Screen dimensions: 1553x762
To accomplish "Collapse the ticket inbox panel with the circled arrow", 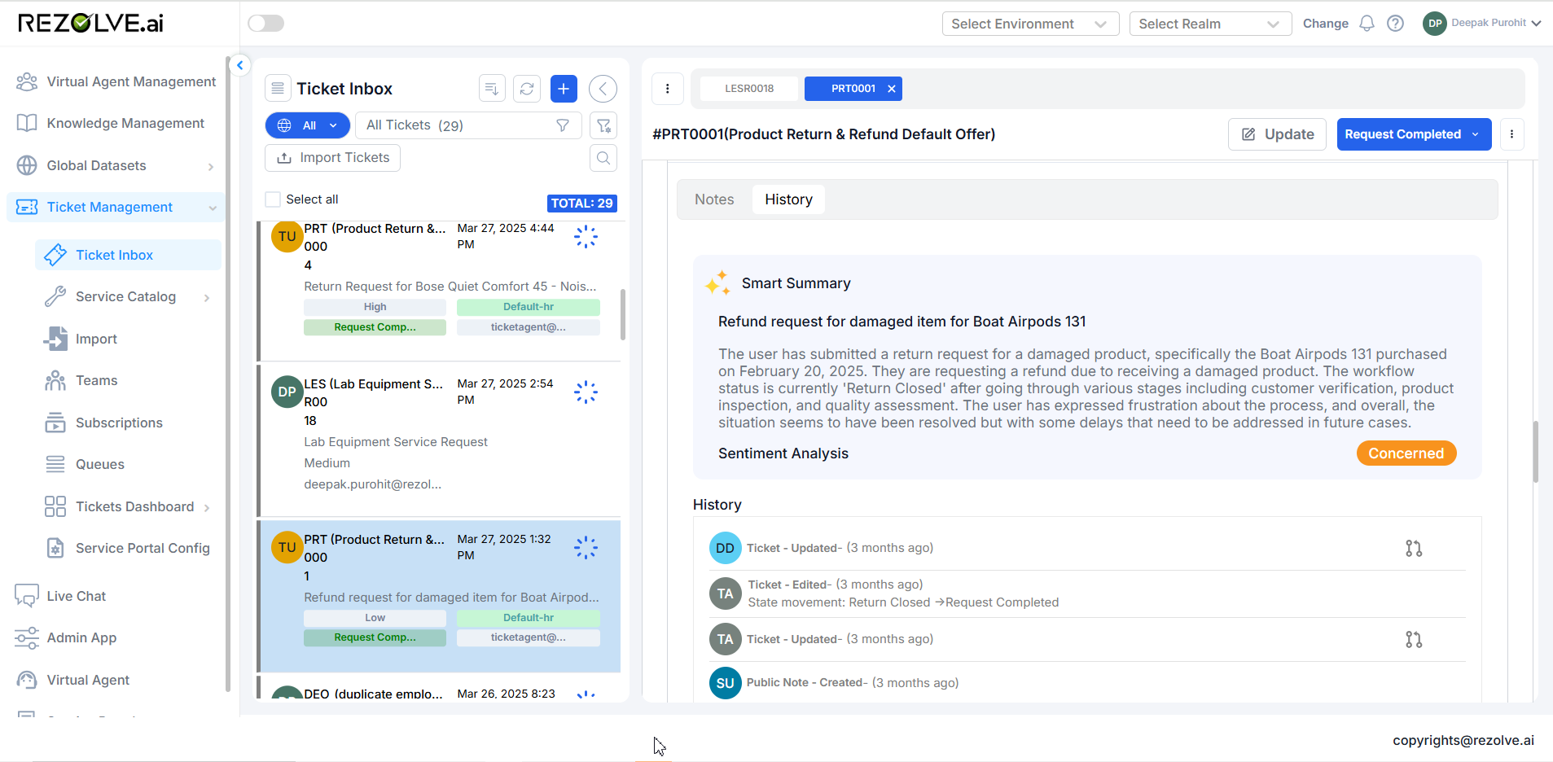I will 603,89.
